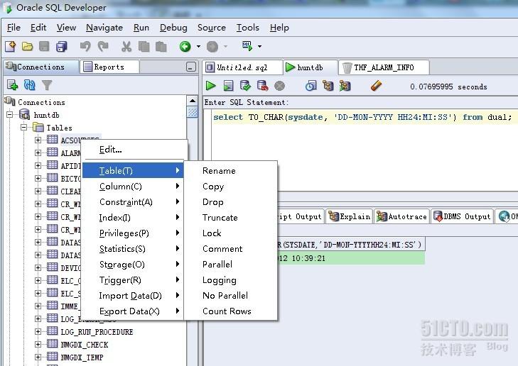Choose Drop from the Table submenu
The width and height of the screenshot is (518, 366).
click(x=231, y=201)
